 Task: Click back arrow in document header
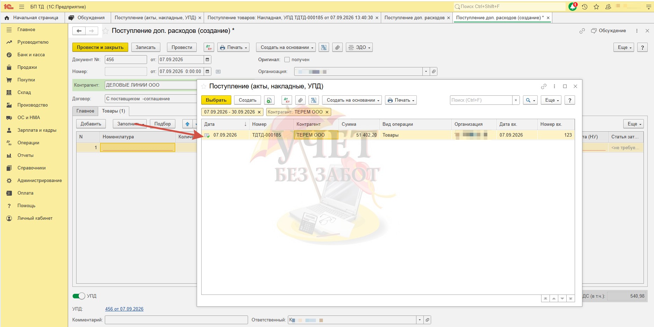coord(79,31)
